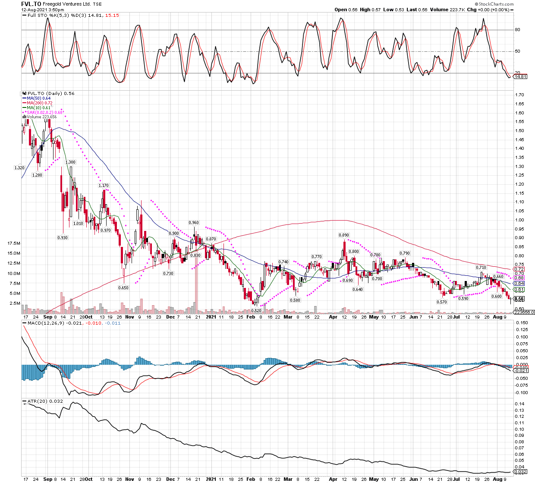Select the Freegold Ventures Ltd. company name
Screen dimensions: 535x483
click(x=66, y=4)
